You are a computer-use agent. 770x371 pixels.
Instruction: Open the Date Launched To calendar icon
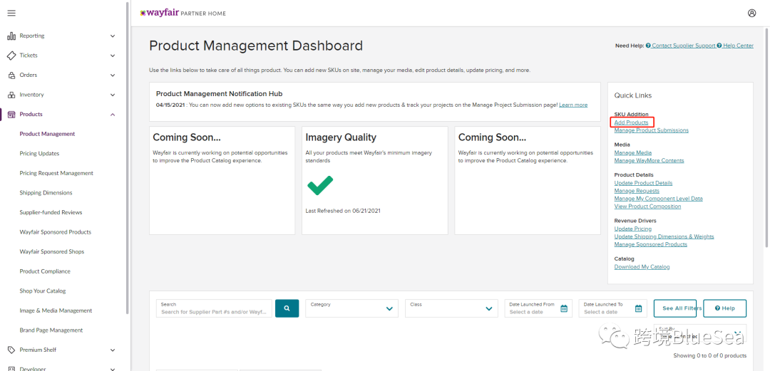click(x=638, y=308)
